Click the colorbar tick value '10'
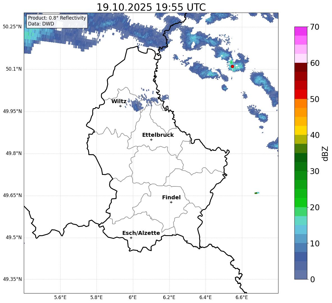Viewport: 332px width, 303px height. tap(314, 244)
